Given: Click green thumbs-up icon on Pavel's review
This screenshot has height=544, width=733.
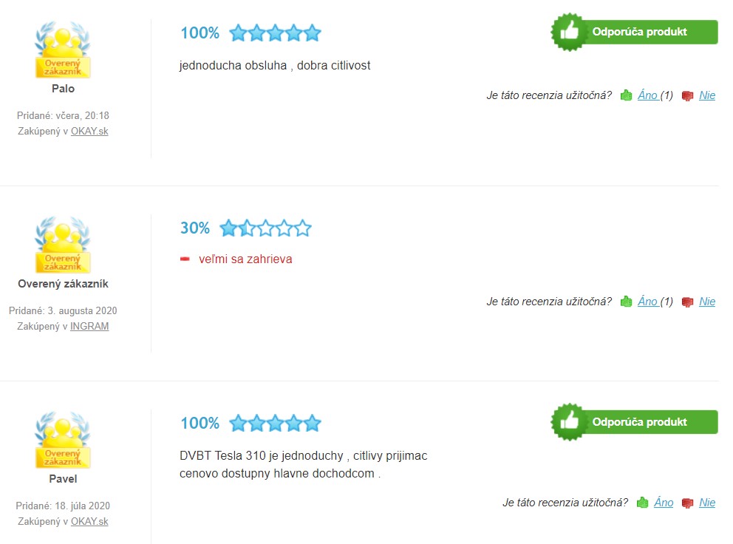Looking at the screenshot, I should (x=642, y=503).
